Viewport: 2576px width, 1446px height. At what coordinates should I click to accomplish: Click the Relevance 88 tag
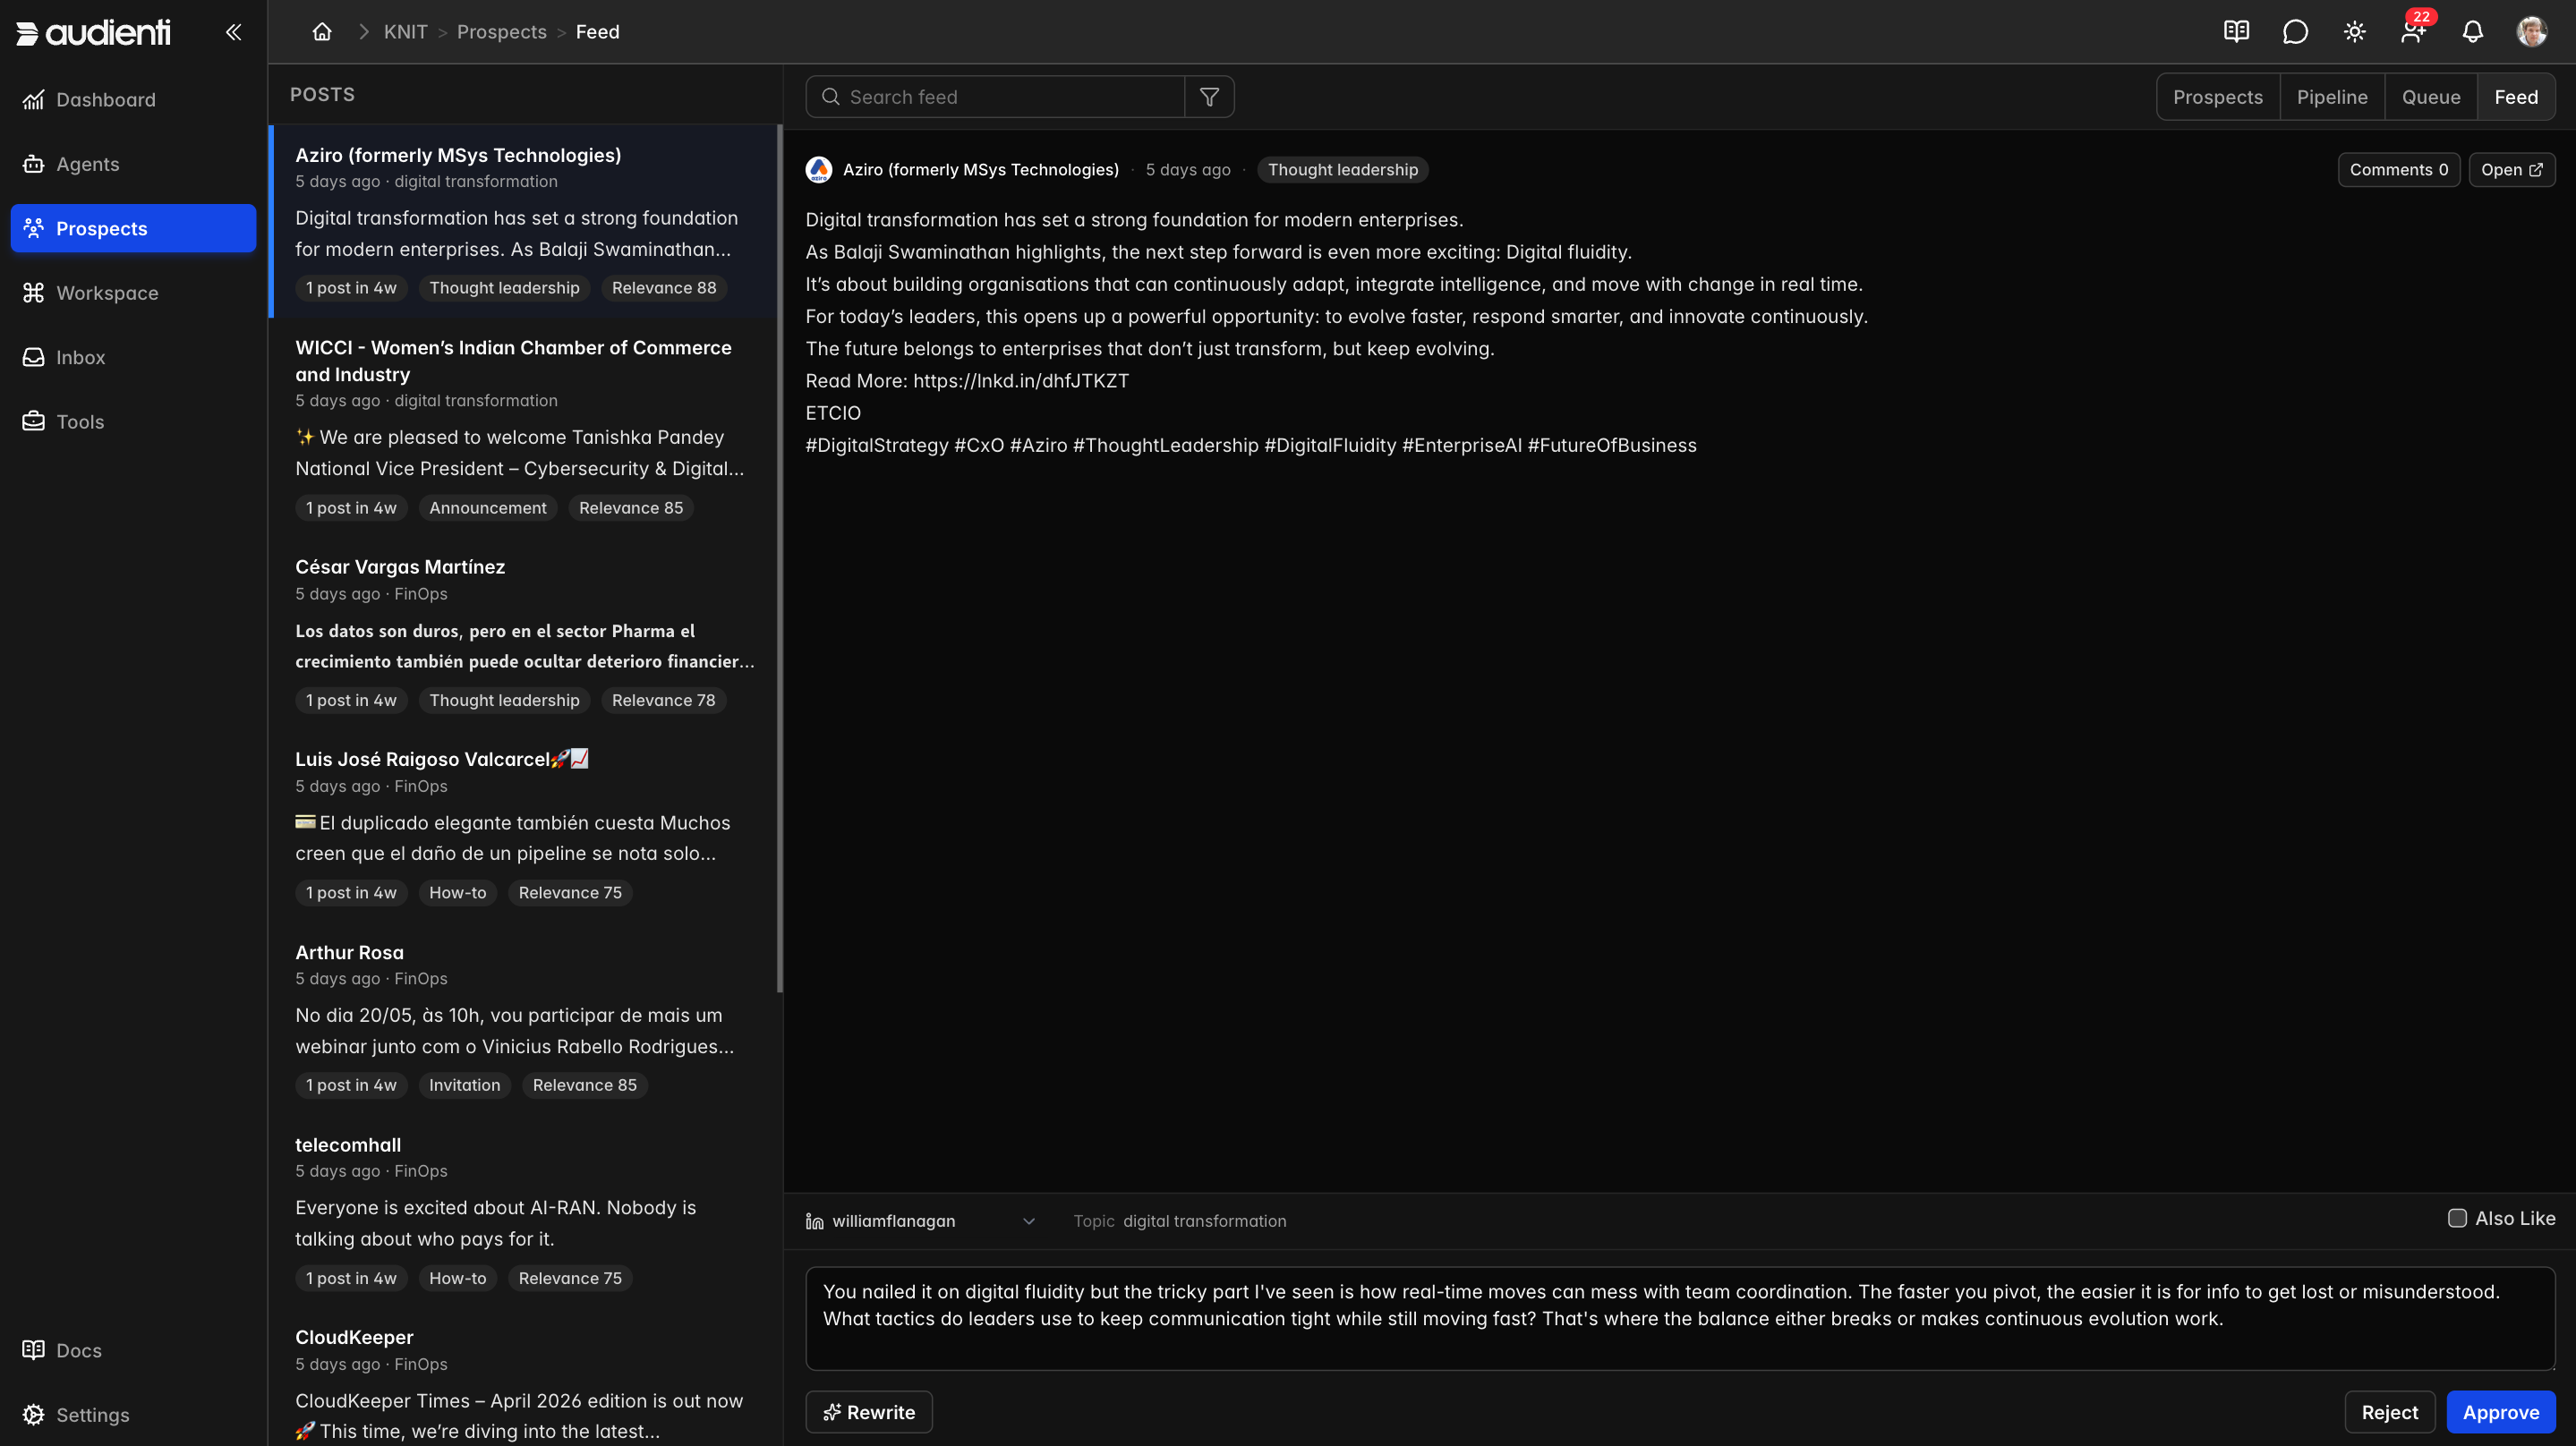pyautogui.click(x=663, y=288)
